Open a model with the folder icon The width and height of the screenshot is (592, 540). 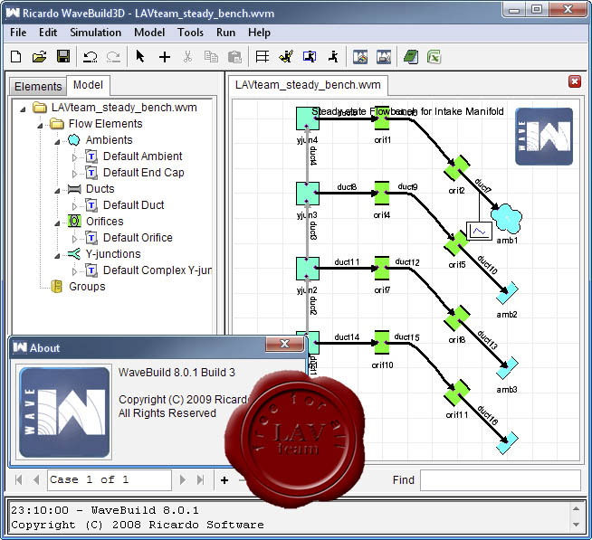39,57
